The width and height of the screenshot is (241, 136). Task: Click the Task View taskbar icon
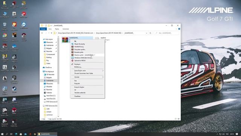click(11, 134)
